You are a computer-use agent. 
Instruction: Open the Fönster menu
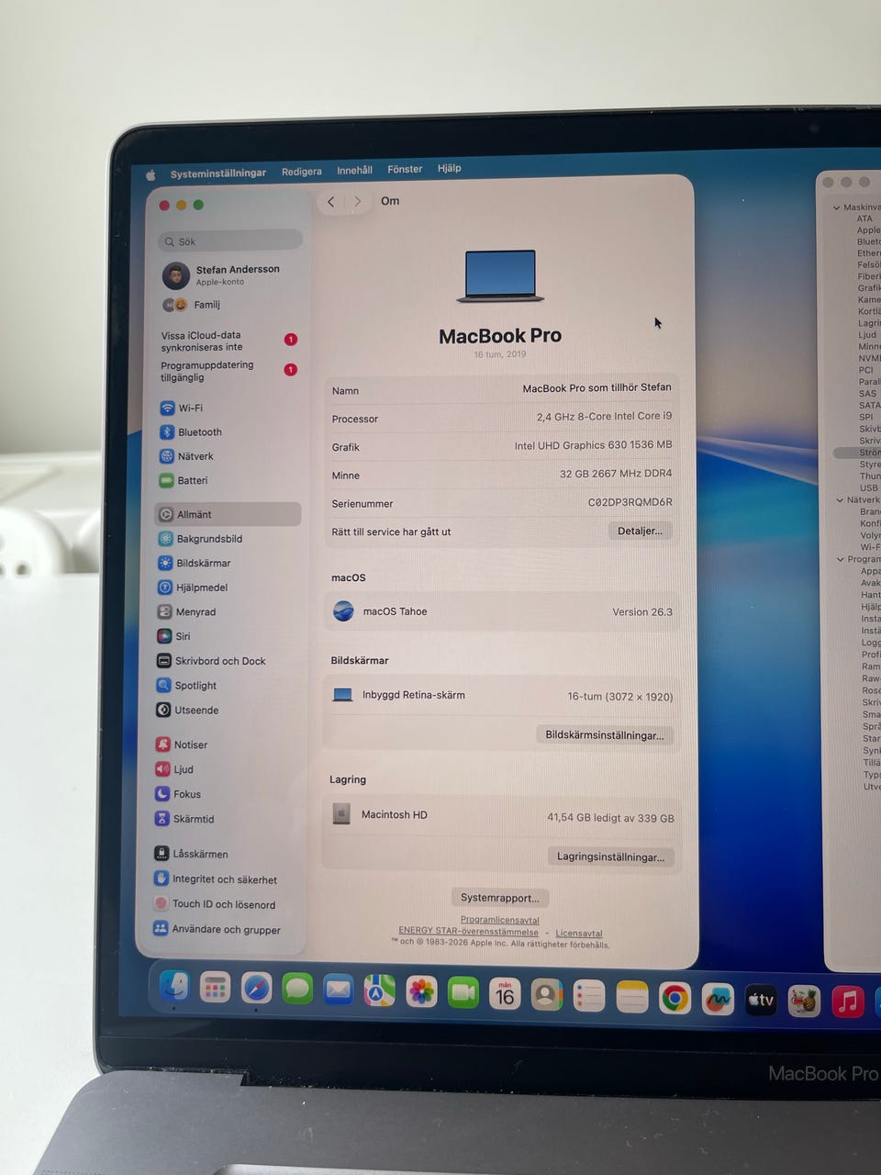[405, 169]
